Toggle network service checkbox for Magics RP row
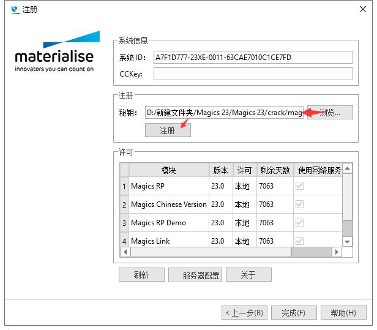Viewport: 377px width, 330px height. (299, 186)
